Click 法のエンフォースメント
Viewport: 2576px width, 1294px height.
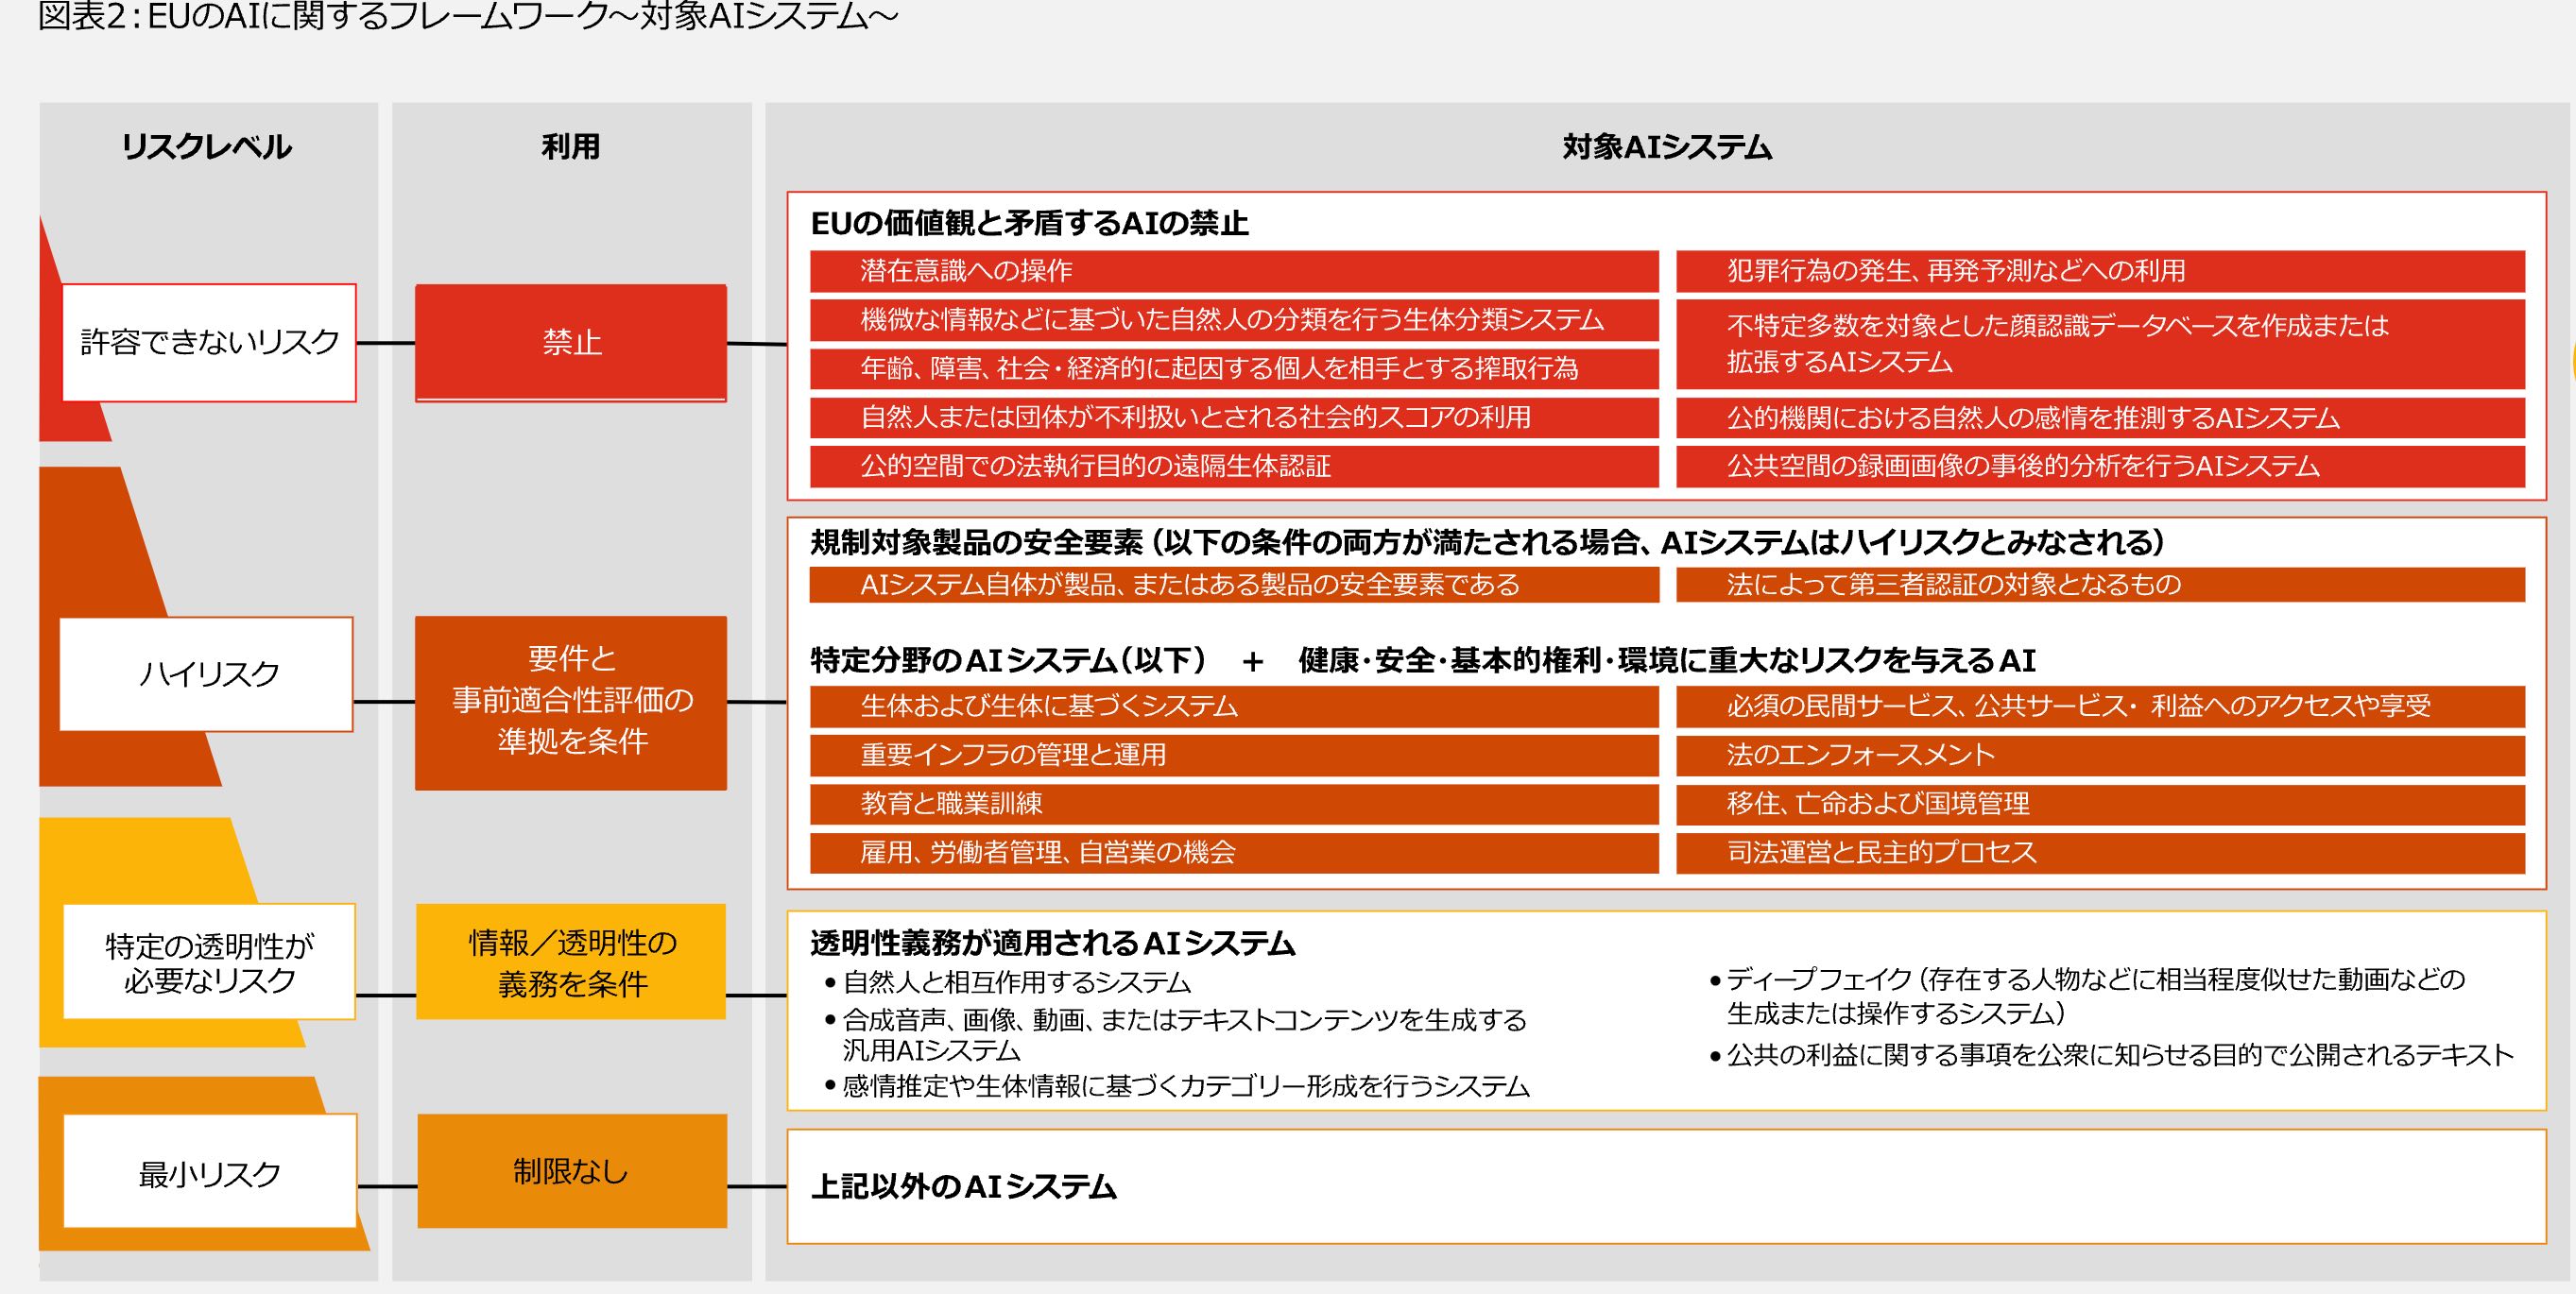(x=2101, y=756)
